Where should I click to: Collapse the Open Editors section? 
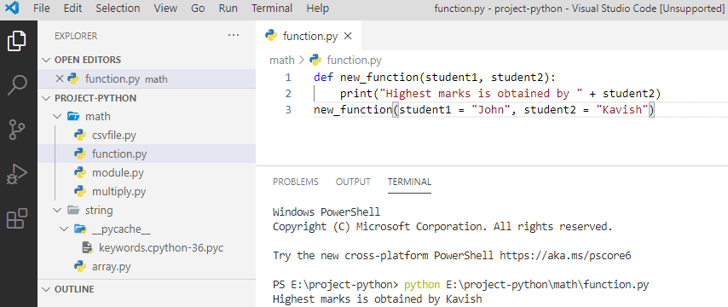pos(46,60)
